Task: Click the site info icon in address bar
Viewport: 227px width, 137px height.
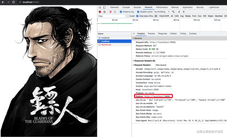Action: 20,2
